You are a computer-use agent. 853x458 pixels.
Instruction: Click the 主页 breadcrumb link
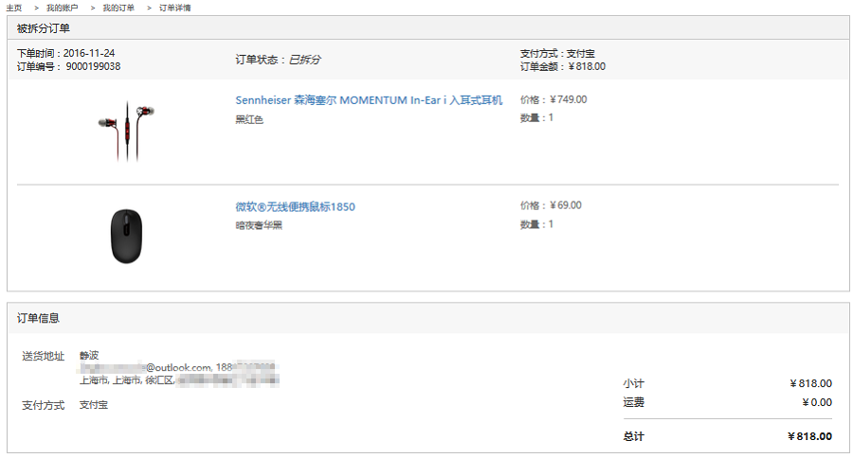point(13,8)
